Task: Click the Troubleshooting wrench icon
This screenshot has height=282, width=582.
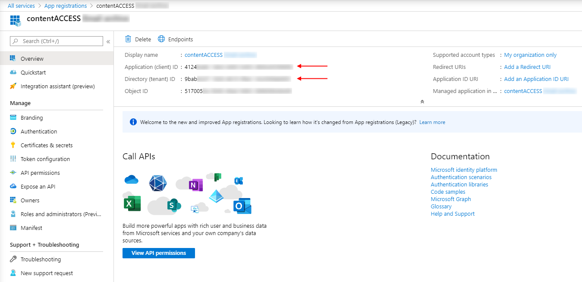Action: 13,259
